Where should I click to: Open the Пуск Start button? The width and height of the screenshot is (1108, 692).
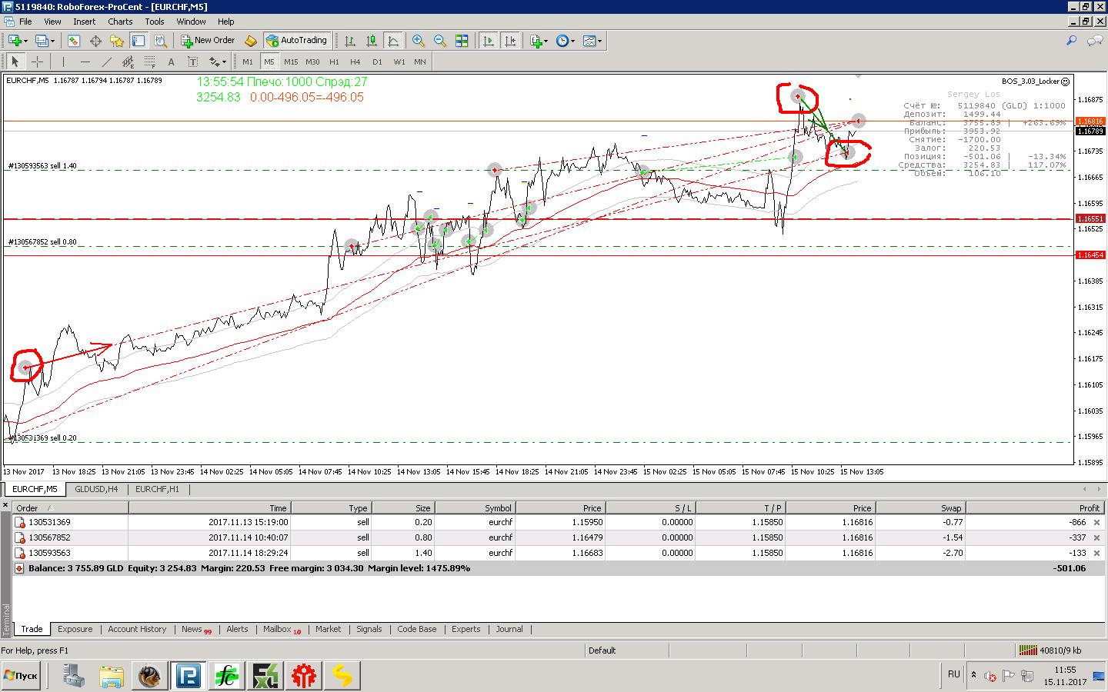[x=21, y=676]
